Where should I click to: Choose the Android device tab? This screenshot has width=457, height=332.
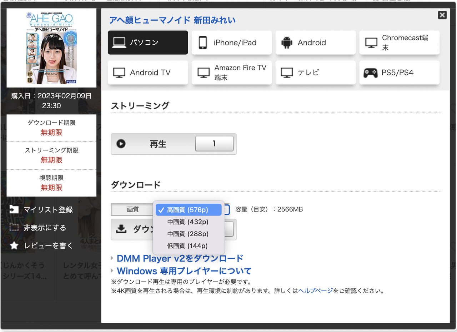316,43
